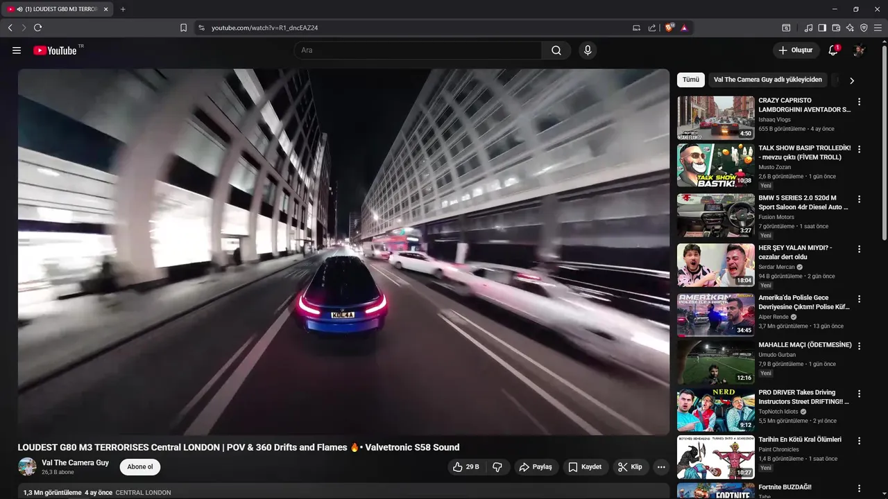Open a new browser tab

tap(123, 9)
